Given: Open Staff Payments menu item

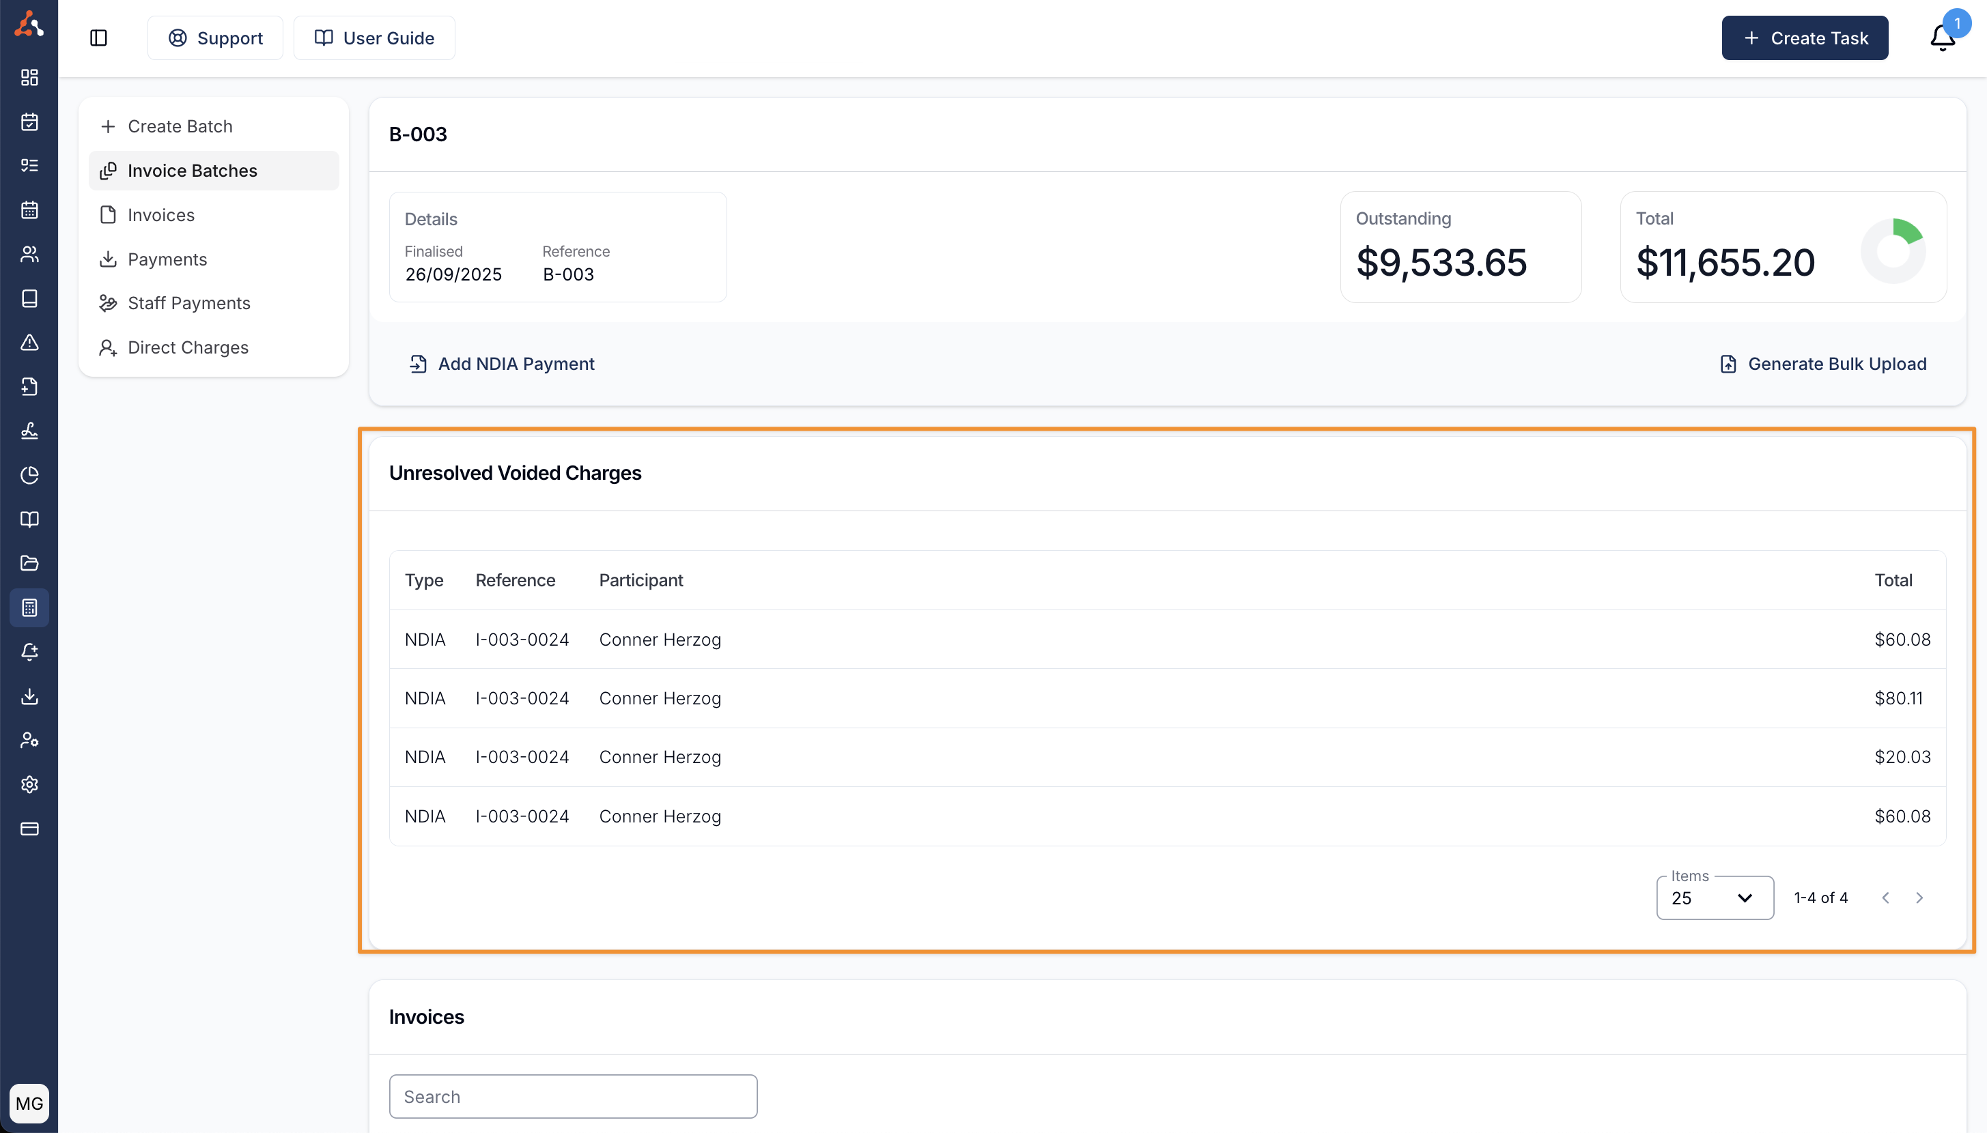Looking at the screenshot, I should [188, 304].
